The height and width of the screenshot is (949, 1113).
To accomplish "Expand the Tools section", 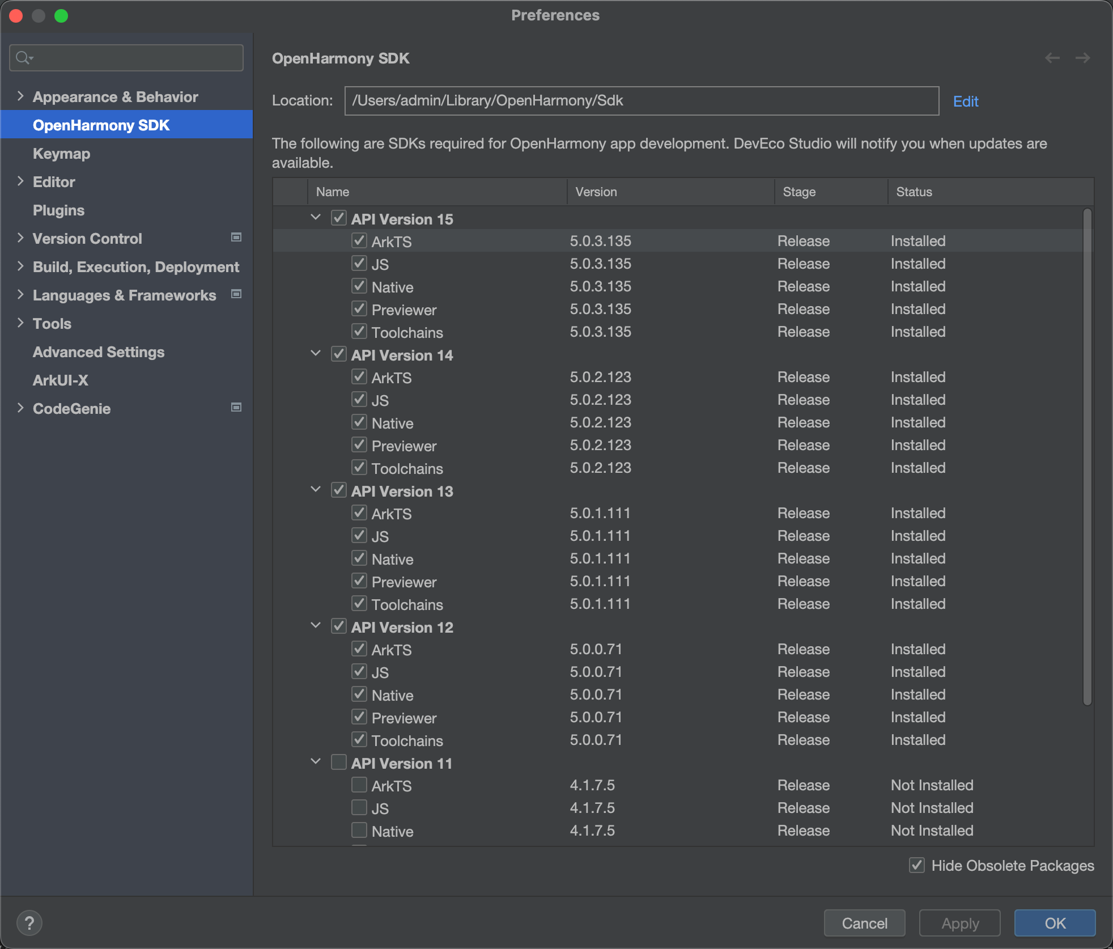I will click(20, 323).
